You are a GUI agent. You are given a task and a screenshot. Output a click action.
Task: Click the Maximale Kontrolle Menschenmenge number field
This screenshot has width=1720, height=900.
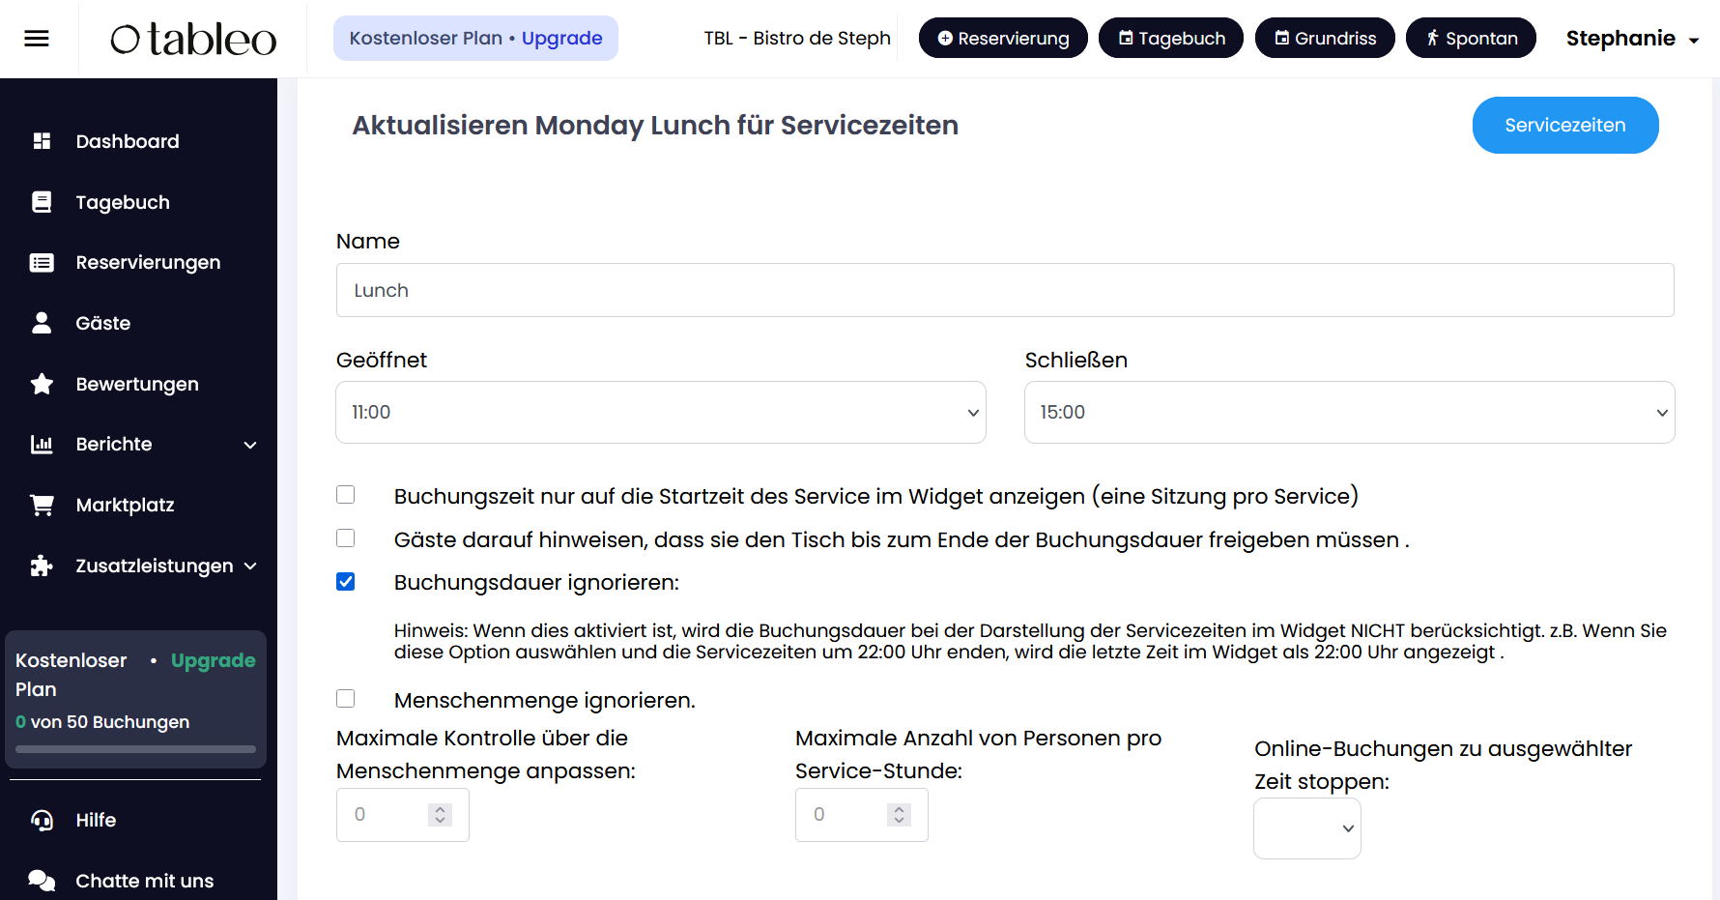(x=403, y=815)
